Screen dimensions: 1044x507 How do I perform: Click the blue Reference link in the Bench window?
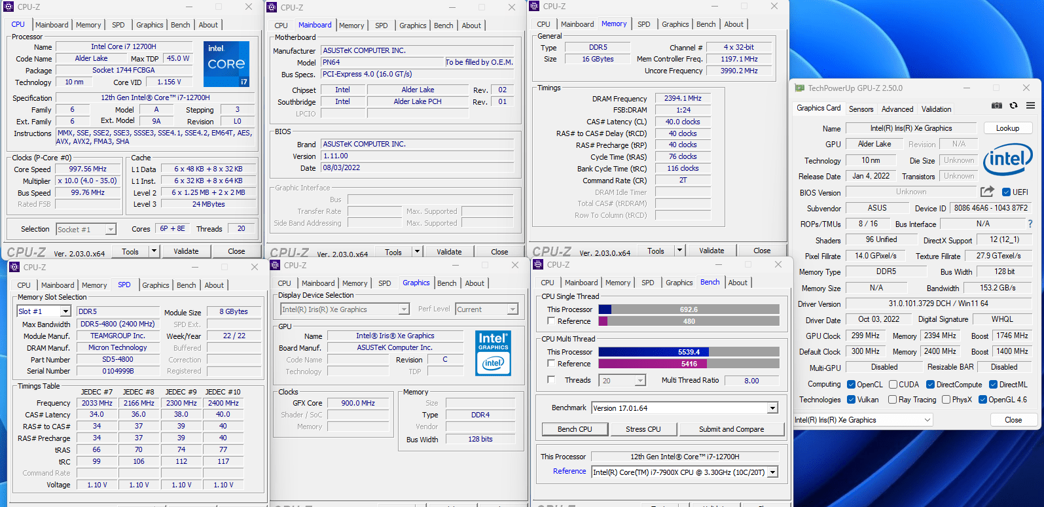569,471
